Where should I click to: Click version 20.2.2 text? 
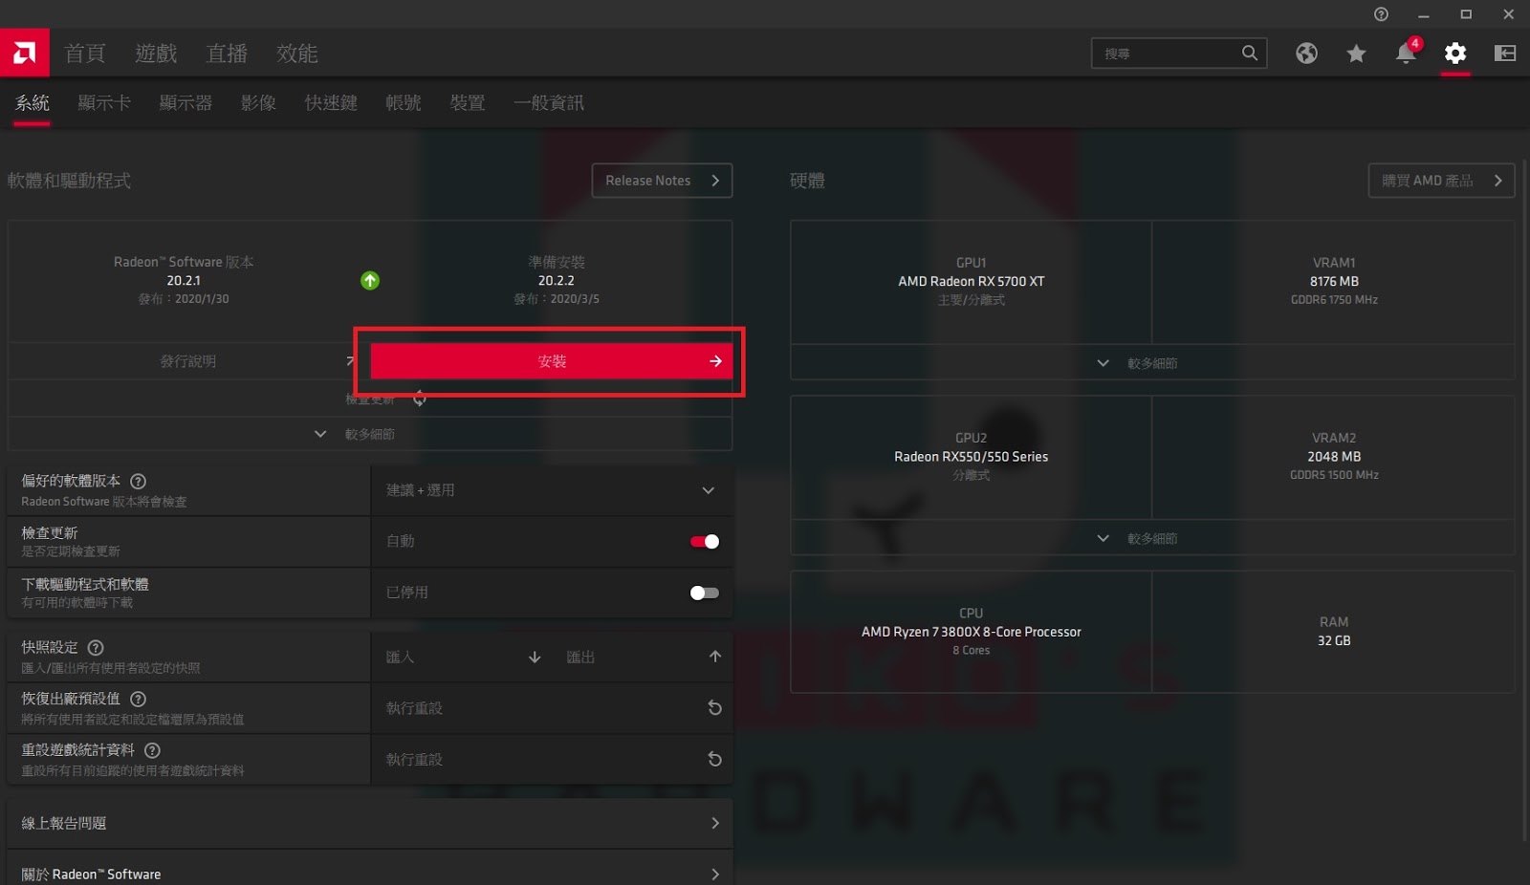556,281
